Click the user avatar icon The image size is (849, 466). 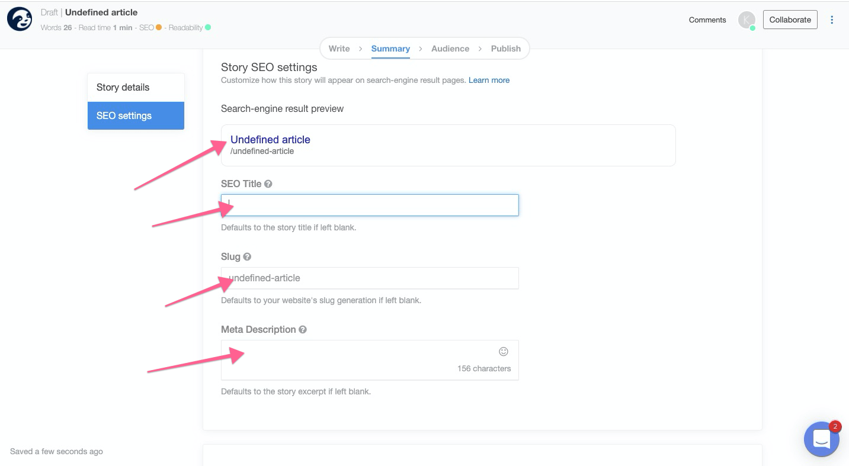747,20
